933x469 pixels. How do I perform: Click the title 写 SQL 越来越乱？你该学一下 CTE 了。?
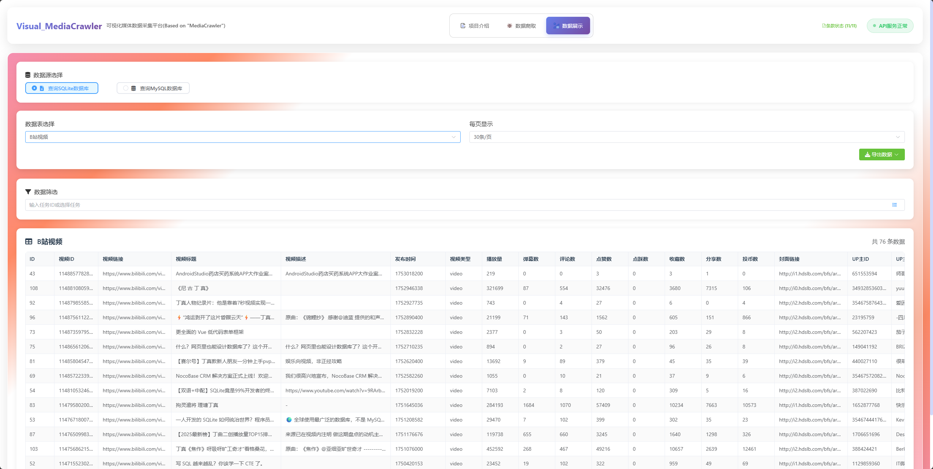220,464
